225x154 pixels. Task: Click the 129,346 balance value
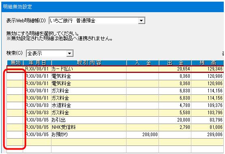click(x=215, y=69)
